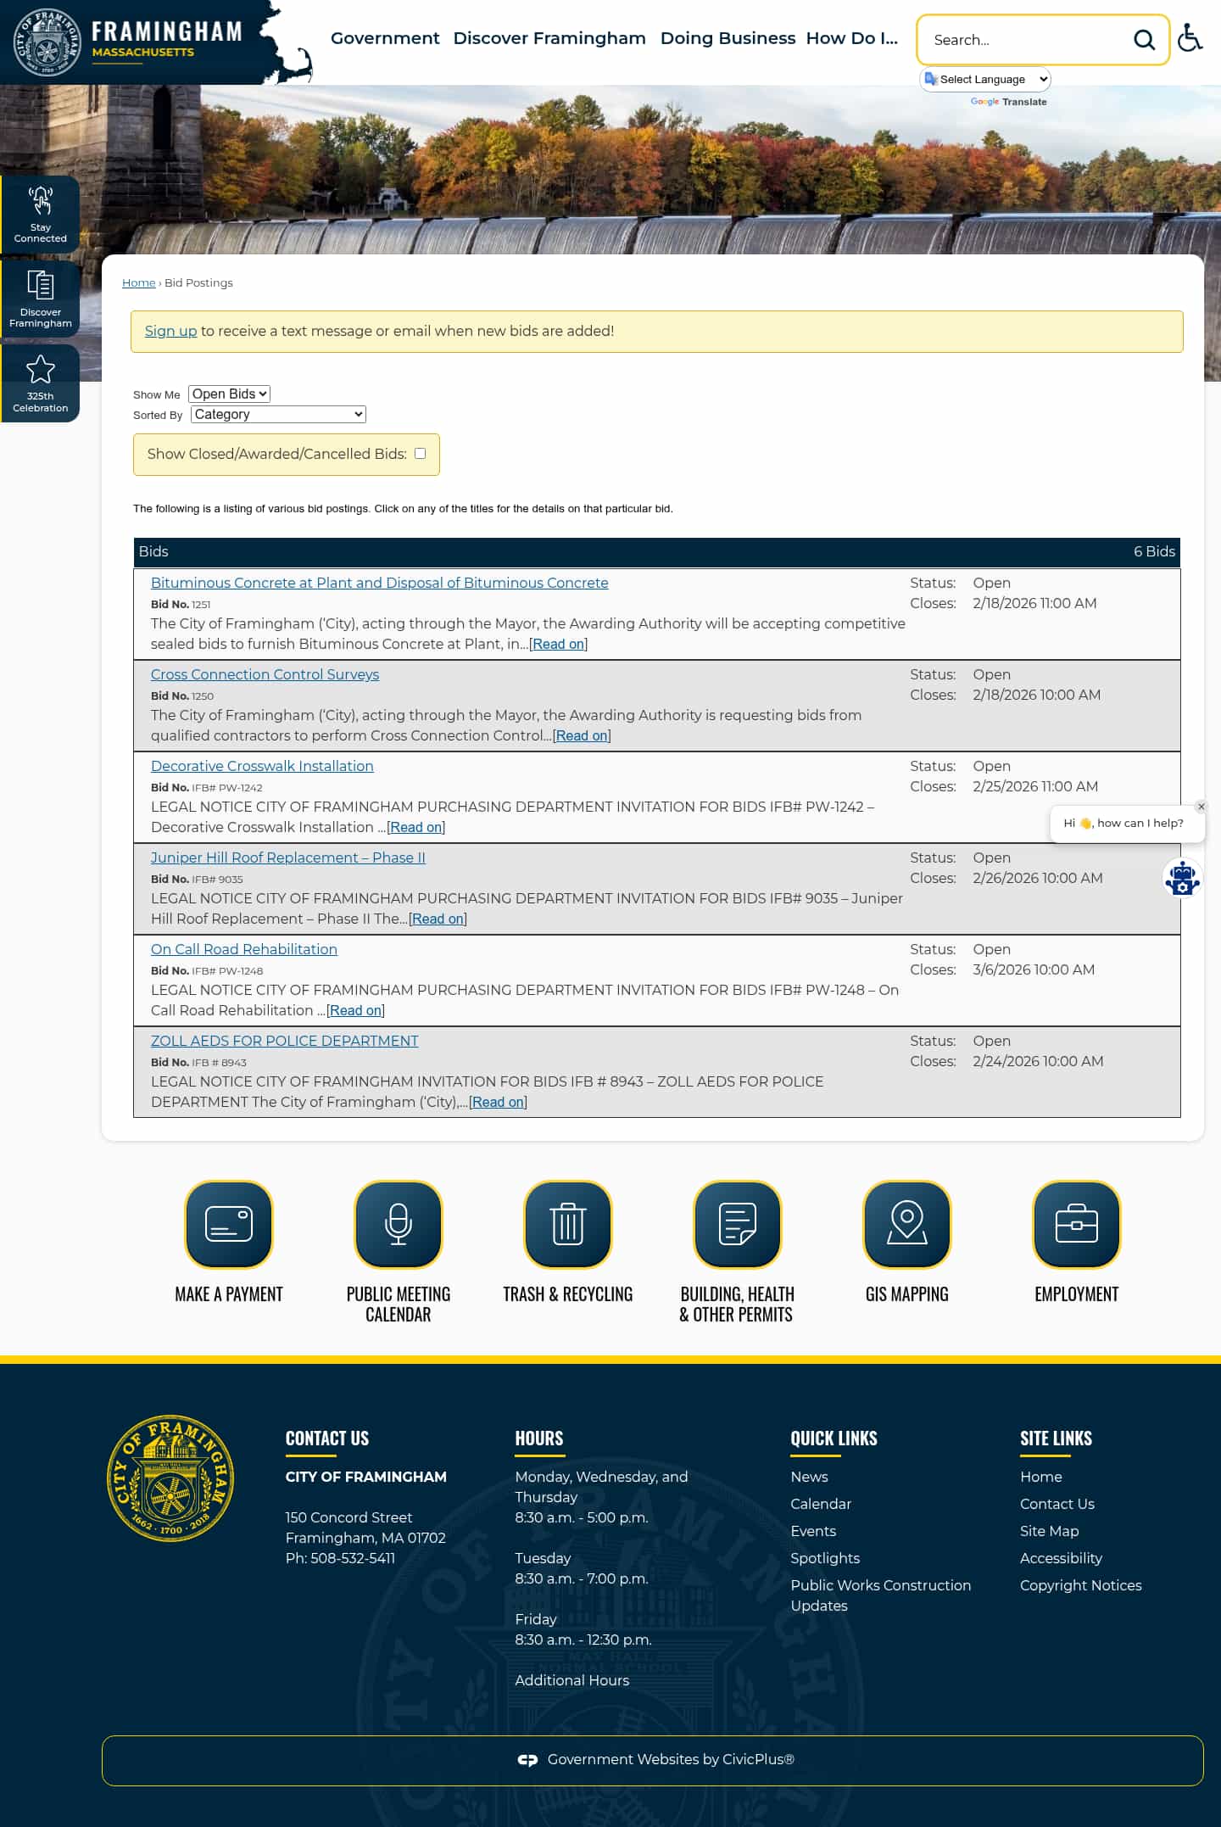Click the Make a Payment icon
This screenshot has width=1221, height=1827.
point(229,1224)
